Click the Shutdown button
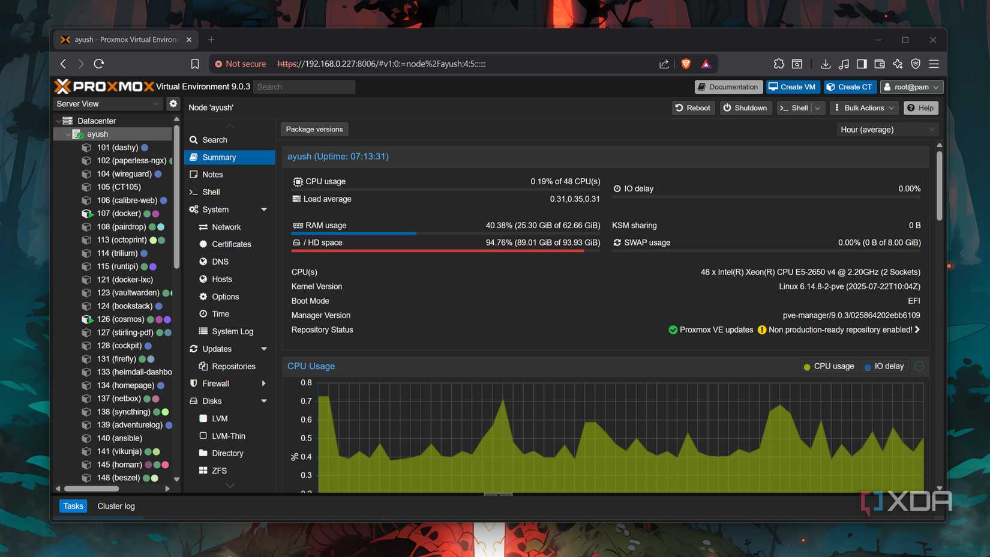 click(745, 108)
